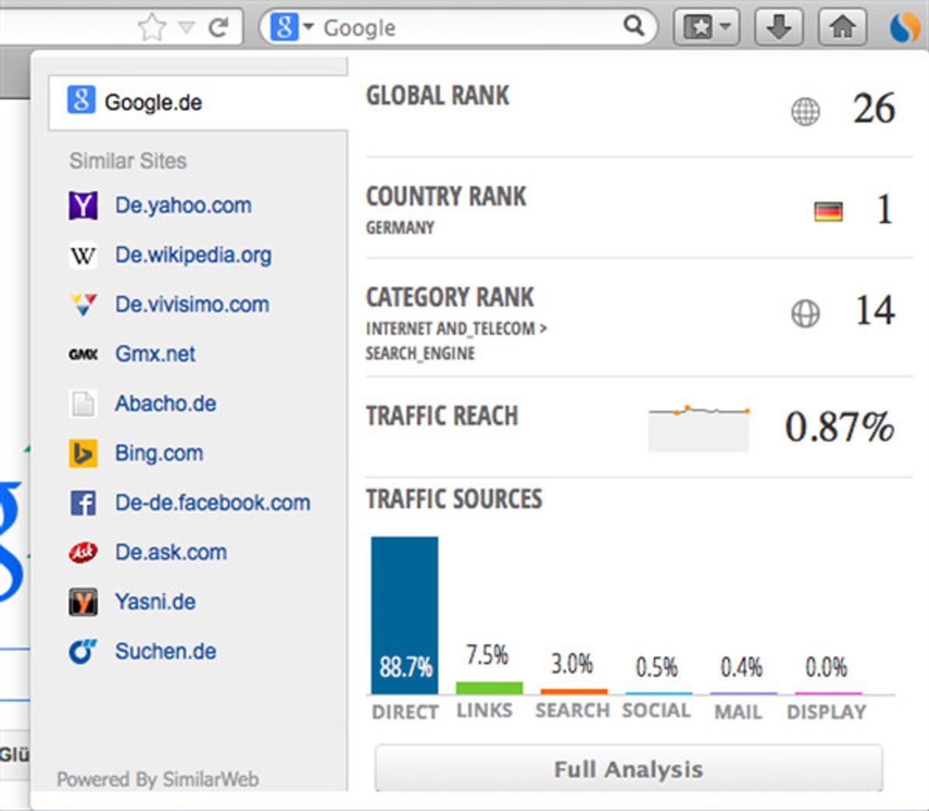The height and width of the screenshot is (811, 929).
Task: Click the German flag icon in Country Rank
Action: click(828, 211)
